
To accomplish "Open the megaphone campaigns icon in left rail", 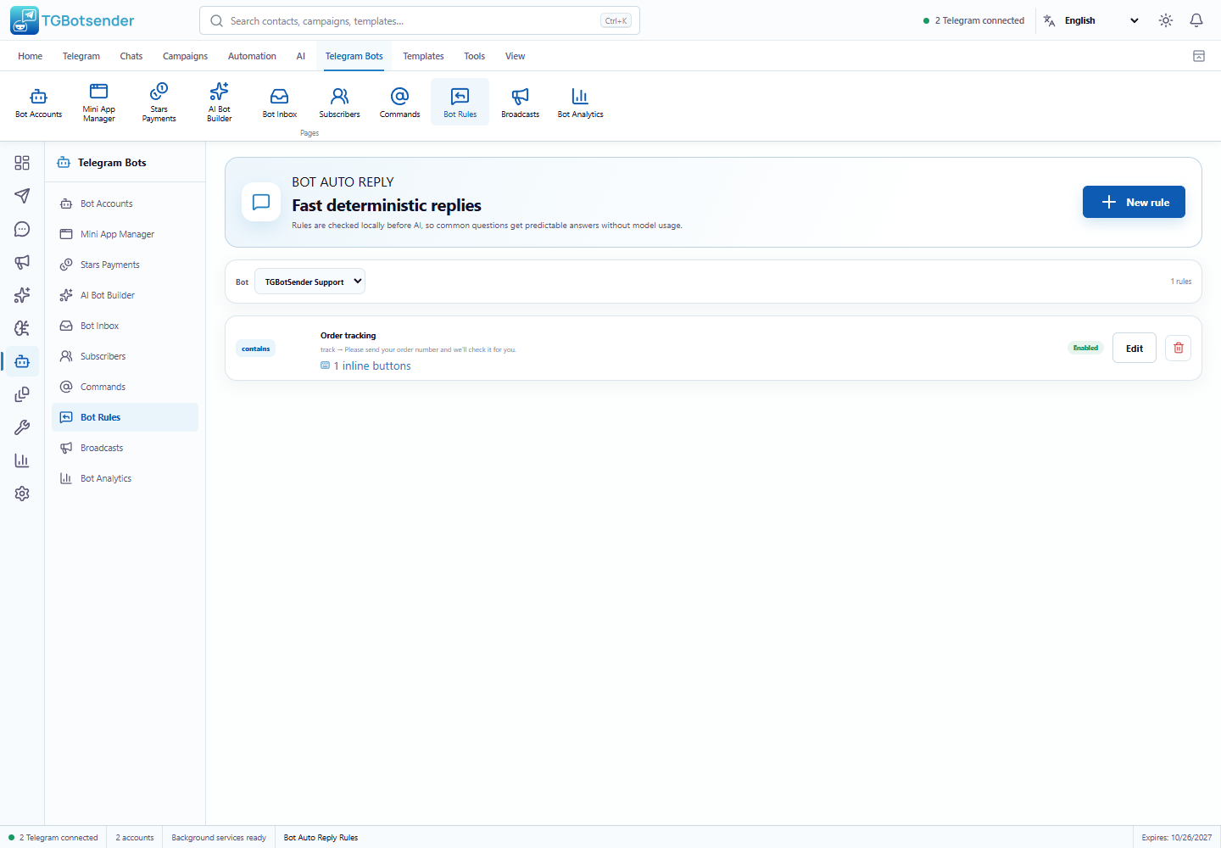I will coord(22,262).
